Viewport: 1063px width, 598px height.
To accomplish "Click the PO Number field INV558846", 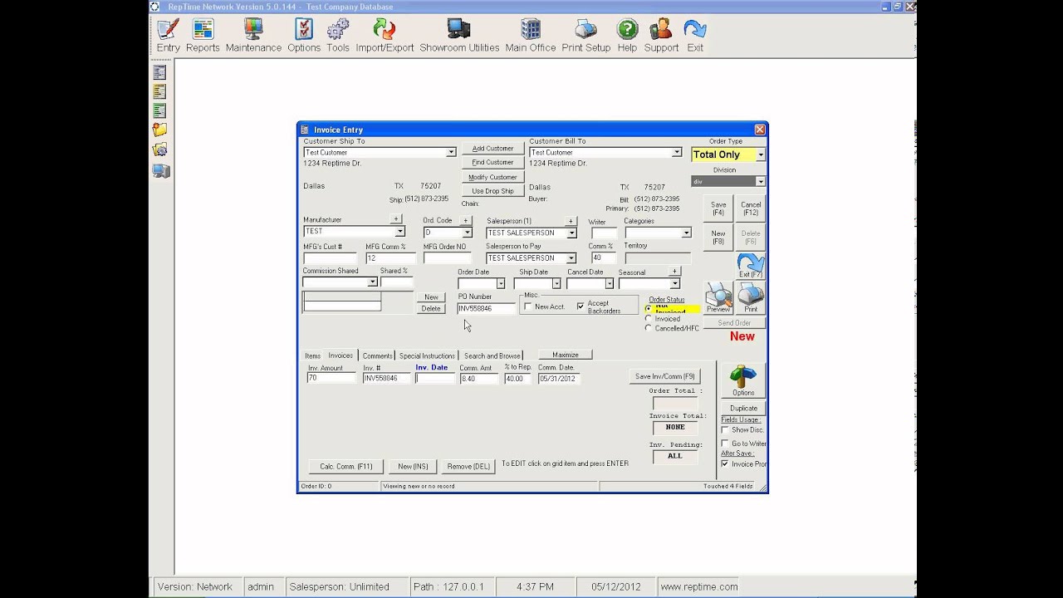I will [486, 308].
